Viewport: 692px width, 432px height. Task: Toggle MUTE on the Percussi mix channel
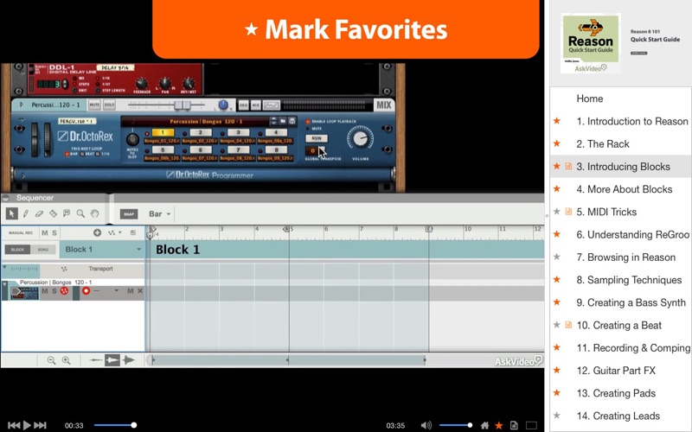[x=94, y=105]
